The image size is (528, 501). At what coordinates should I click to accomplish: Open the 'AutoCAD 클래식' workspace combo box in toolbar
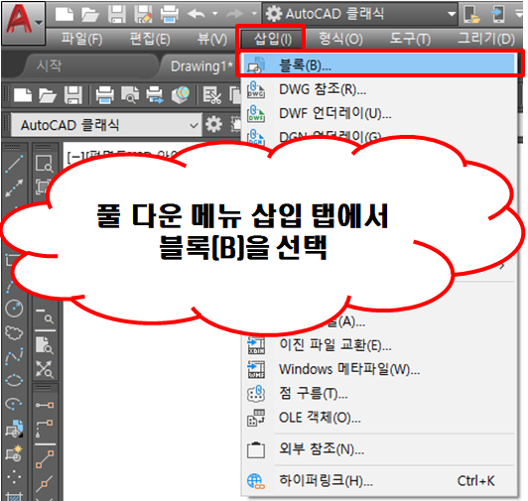[106, 125]
